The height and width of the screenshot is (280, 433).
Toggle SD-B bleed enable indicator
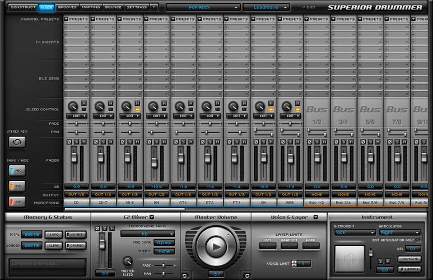coord(137,110)
